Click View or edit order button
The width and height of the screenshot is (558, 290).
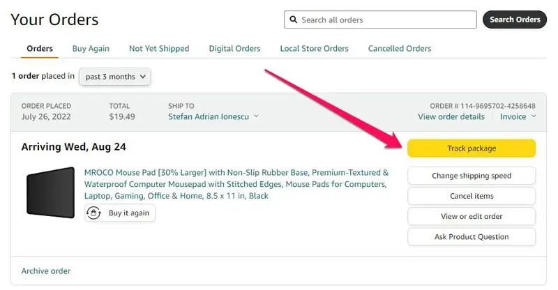click(472, 216)
